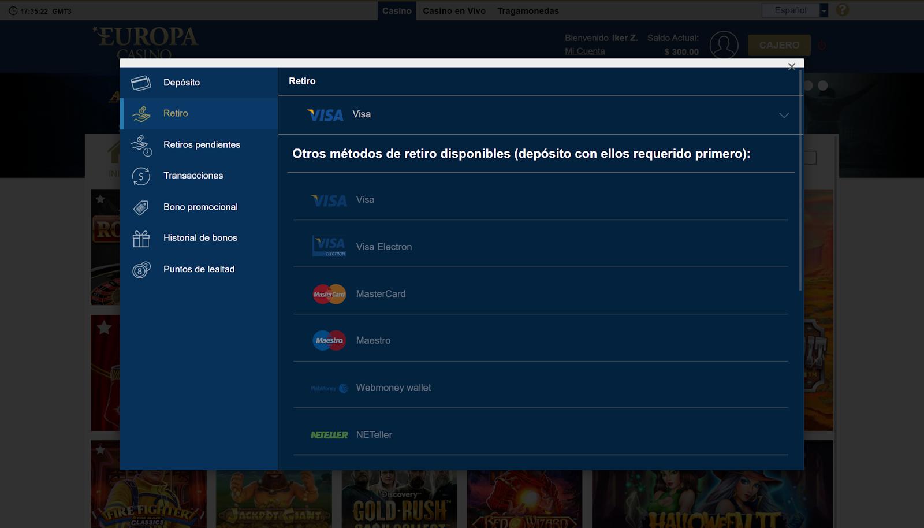Click the Europa Casino logo

coord(145,43)
